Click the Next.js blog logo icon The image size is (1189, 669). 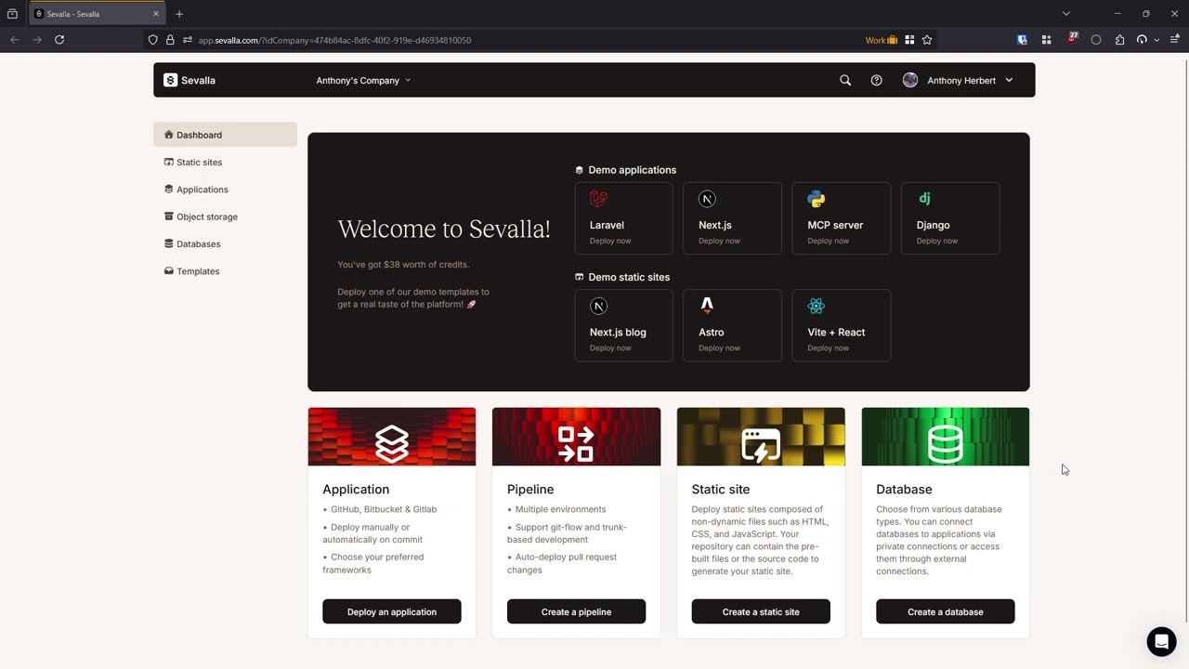coord(599,306)
